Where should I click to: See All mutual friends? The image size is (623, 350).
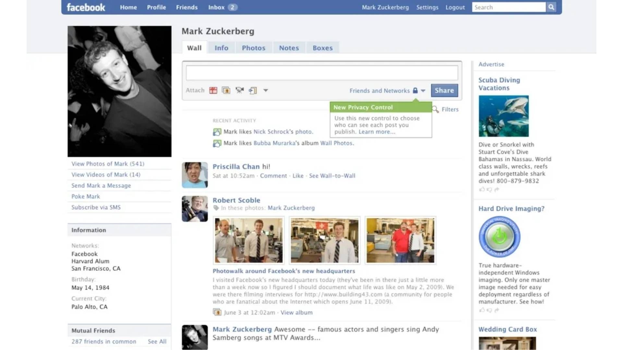(157, 342)
